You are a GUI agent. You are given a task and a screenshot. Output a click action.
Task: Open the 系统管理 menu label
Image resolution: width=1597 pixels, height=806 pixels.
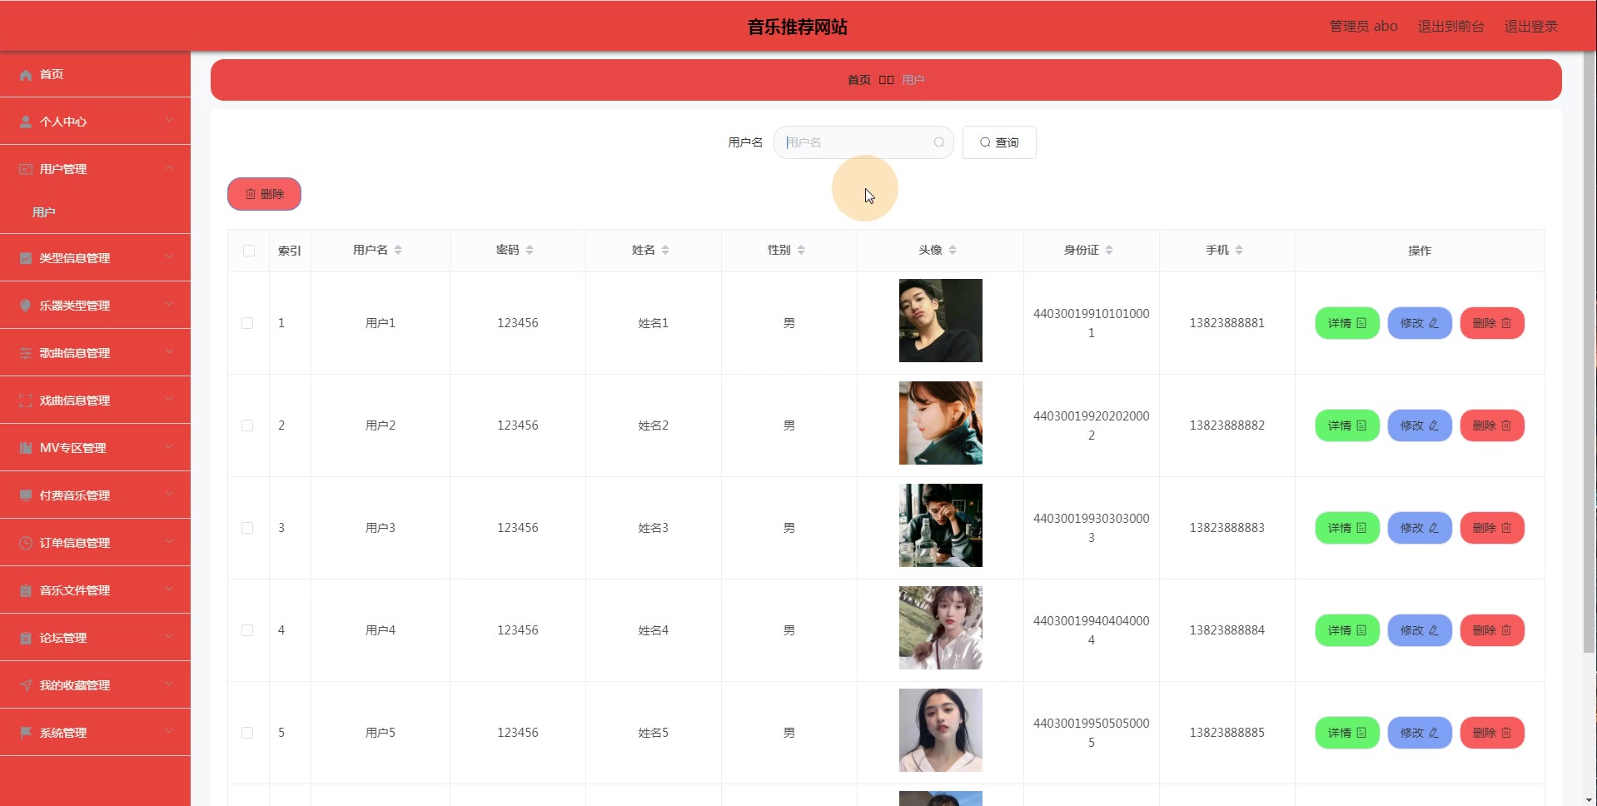tap(63, 733)
